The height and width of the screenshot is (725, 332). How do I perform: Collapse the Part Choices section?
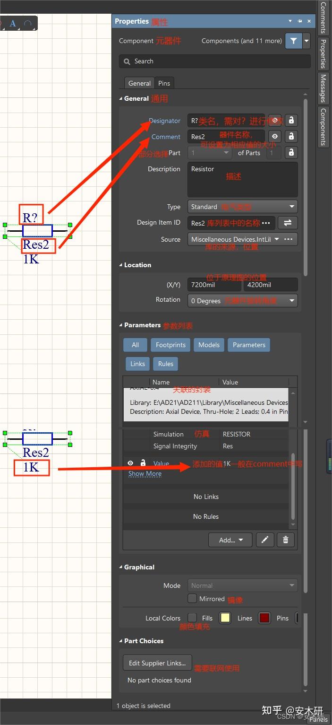[x=120, y=641]
